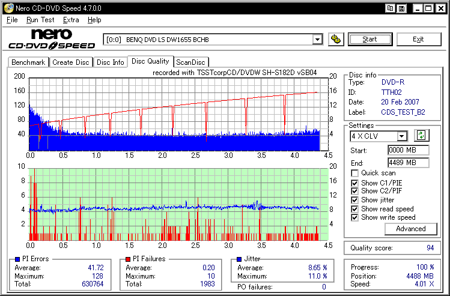Click the Speed value 4.01 X
450x296 pixels.
[424, 284]
